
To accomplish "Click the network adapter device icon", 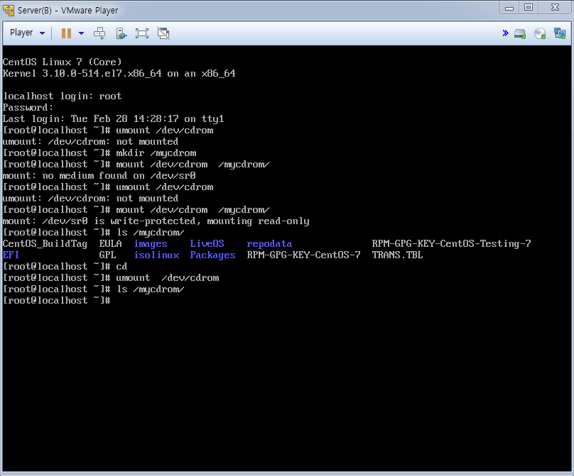I will (560, 33).
